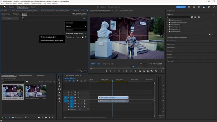
Task: Select the Selection arrow tool
Action: click(59, 77)
